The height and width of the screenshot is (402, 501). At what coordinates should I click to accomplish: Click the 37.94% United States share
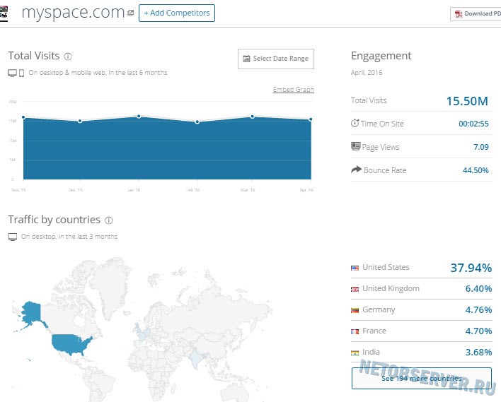point(471,268)
